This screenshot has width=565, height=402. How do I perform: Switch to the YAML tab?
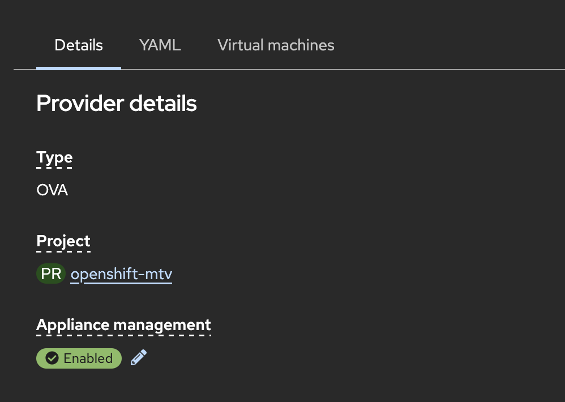pyautogui.click(x=160, y=45)
